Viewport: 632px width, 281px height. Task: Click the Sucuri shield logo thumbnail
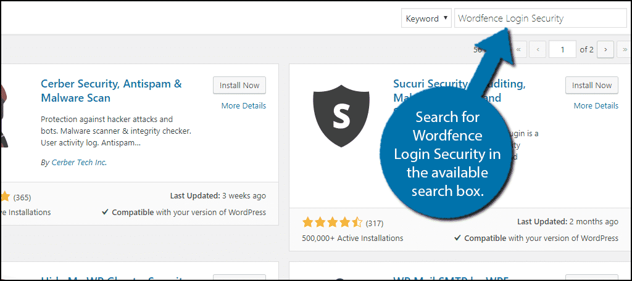pos(341,116)
